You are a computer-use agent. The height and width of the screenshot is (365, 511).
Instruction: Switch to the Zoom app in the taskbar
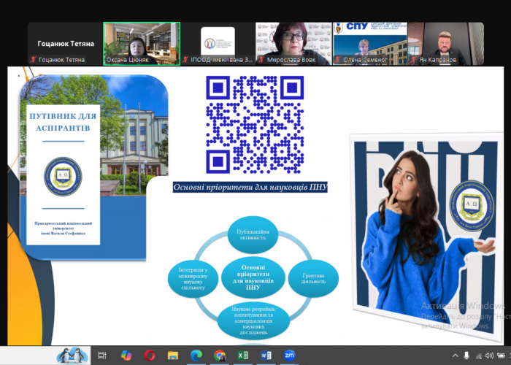(x=289, y=356)
